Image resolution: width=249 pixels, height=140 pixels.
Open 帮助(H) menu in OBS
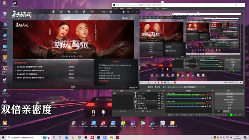[165, 8]
